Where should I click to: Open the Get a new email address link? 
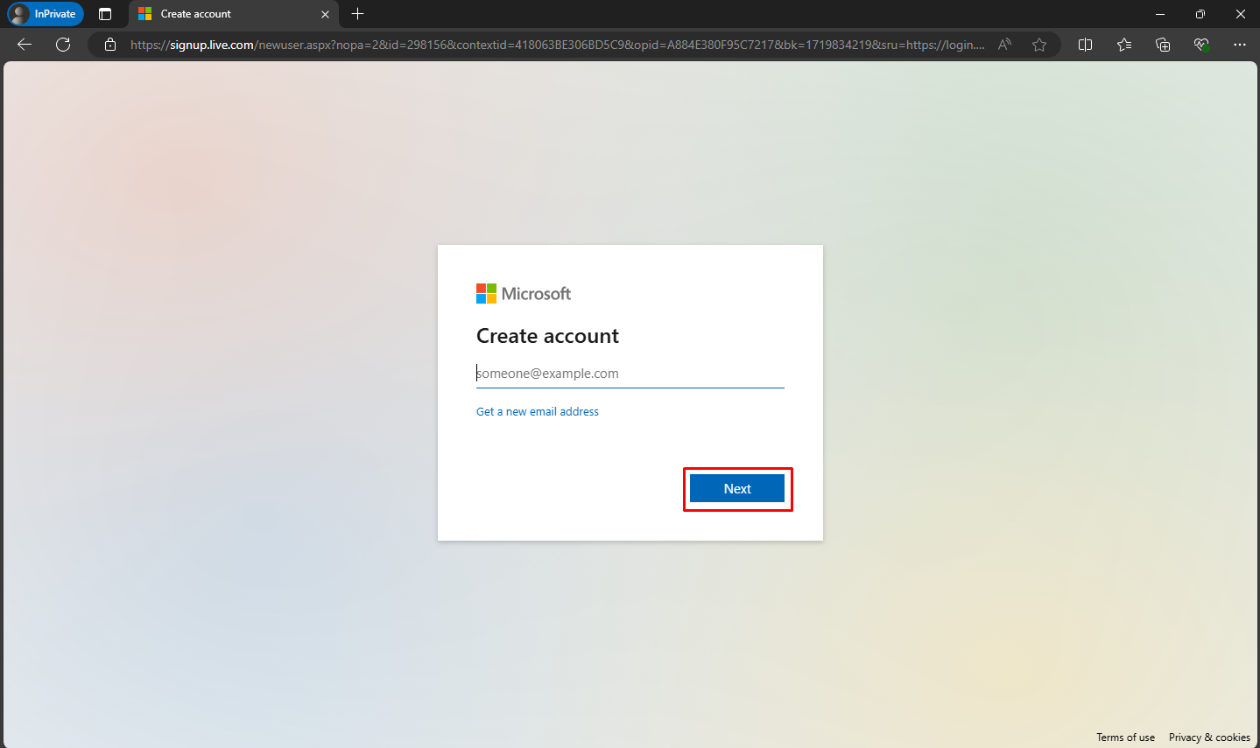[538, 412]
